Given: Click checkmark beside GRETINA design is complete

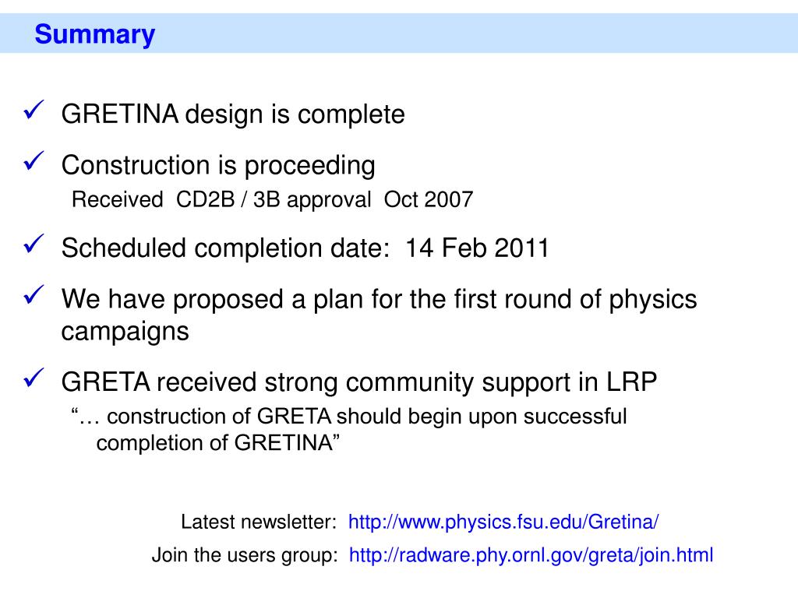Looking at the screenshot, I should tap(34, 110).
